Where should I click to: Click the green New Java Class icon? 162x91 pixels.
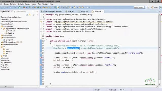[x=38, y=7]
